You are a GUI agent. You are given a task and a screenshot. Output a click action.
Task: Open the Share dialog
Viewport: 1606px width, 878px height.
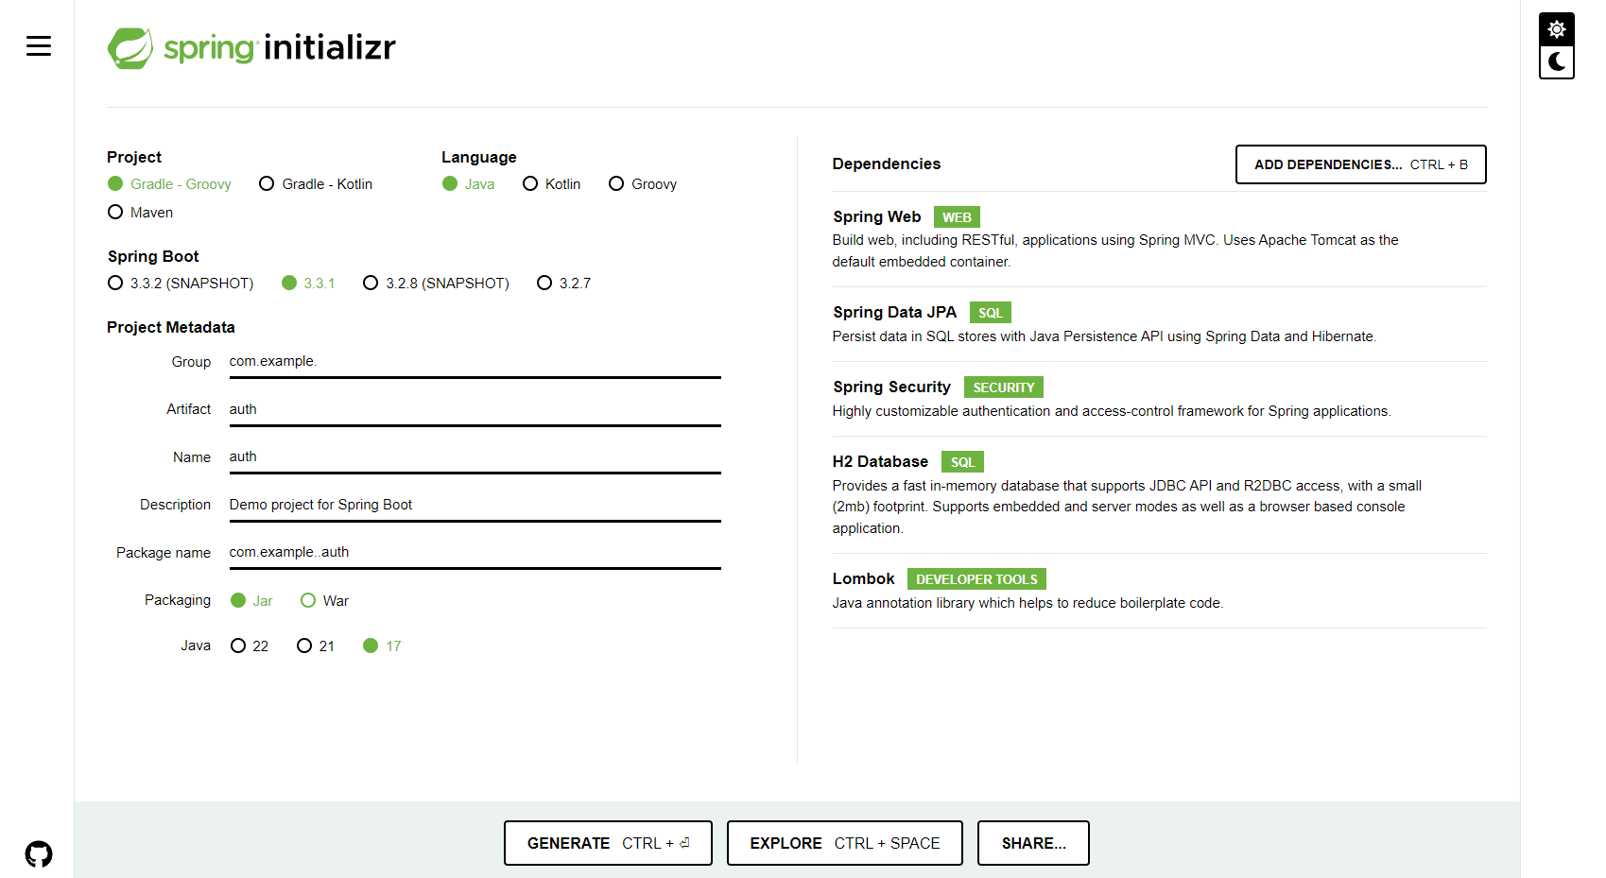(x=1033, y=843)
